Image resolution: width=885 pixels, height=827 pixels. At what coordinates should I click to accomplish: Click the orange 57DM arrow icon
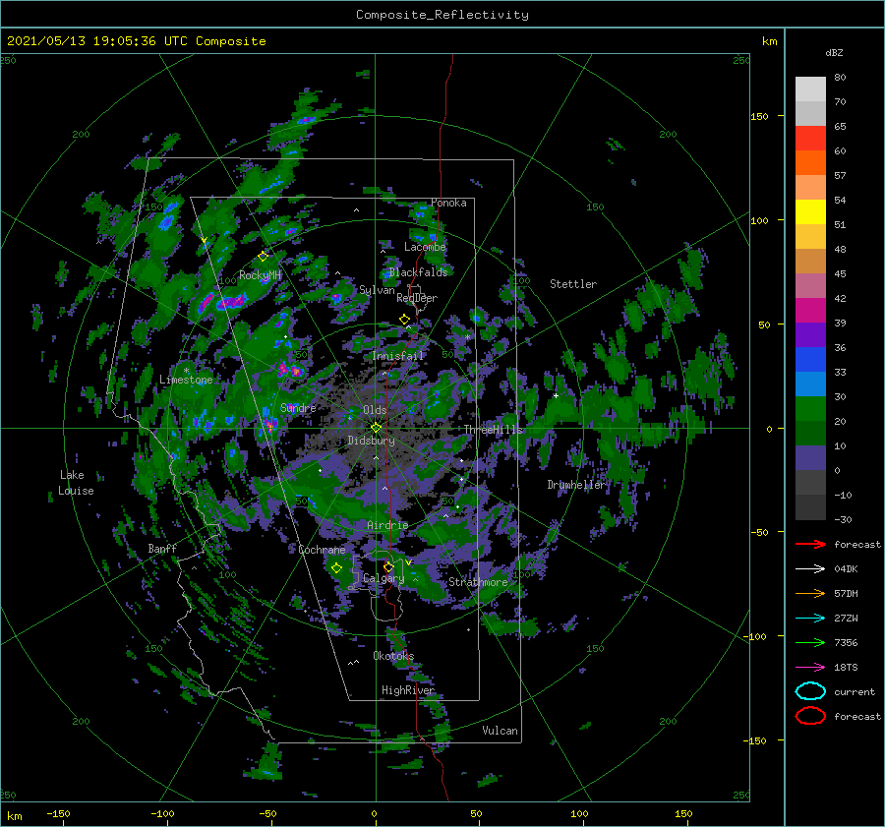click(810, 593)
